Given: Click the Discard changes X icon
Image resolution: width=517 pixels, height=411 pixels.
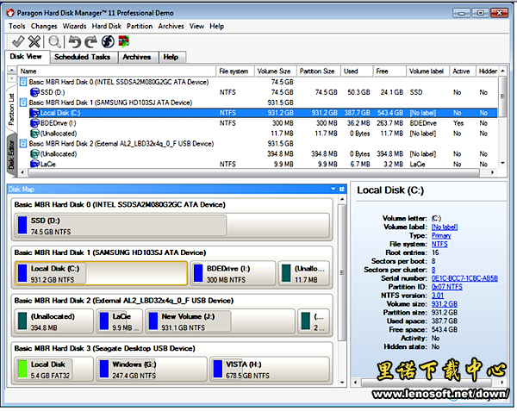Looking at the screenshot, I should (34, 42).
